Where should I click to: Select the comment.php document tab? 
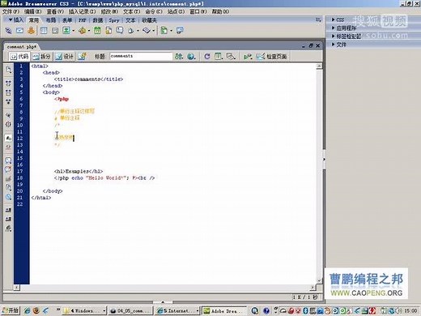[x=22, y=47]
